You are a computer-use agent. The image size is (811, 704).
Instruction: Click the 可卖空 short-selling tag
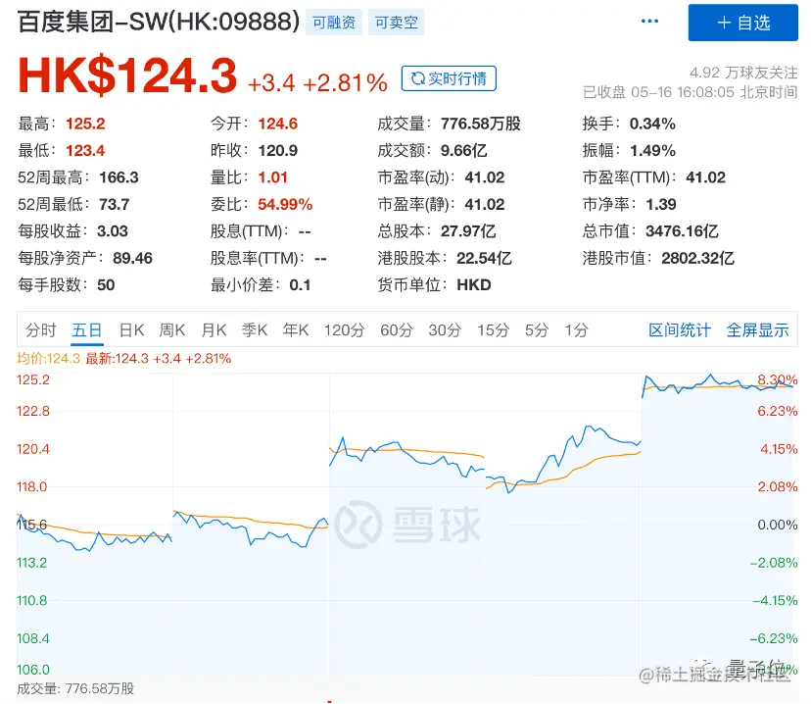396,21
